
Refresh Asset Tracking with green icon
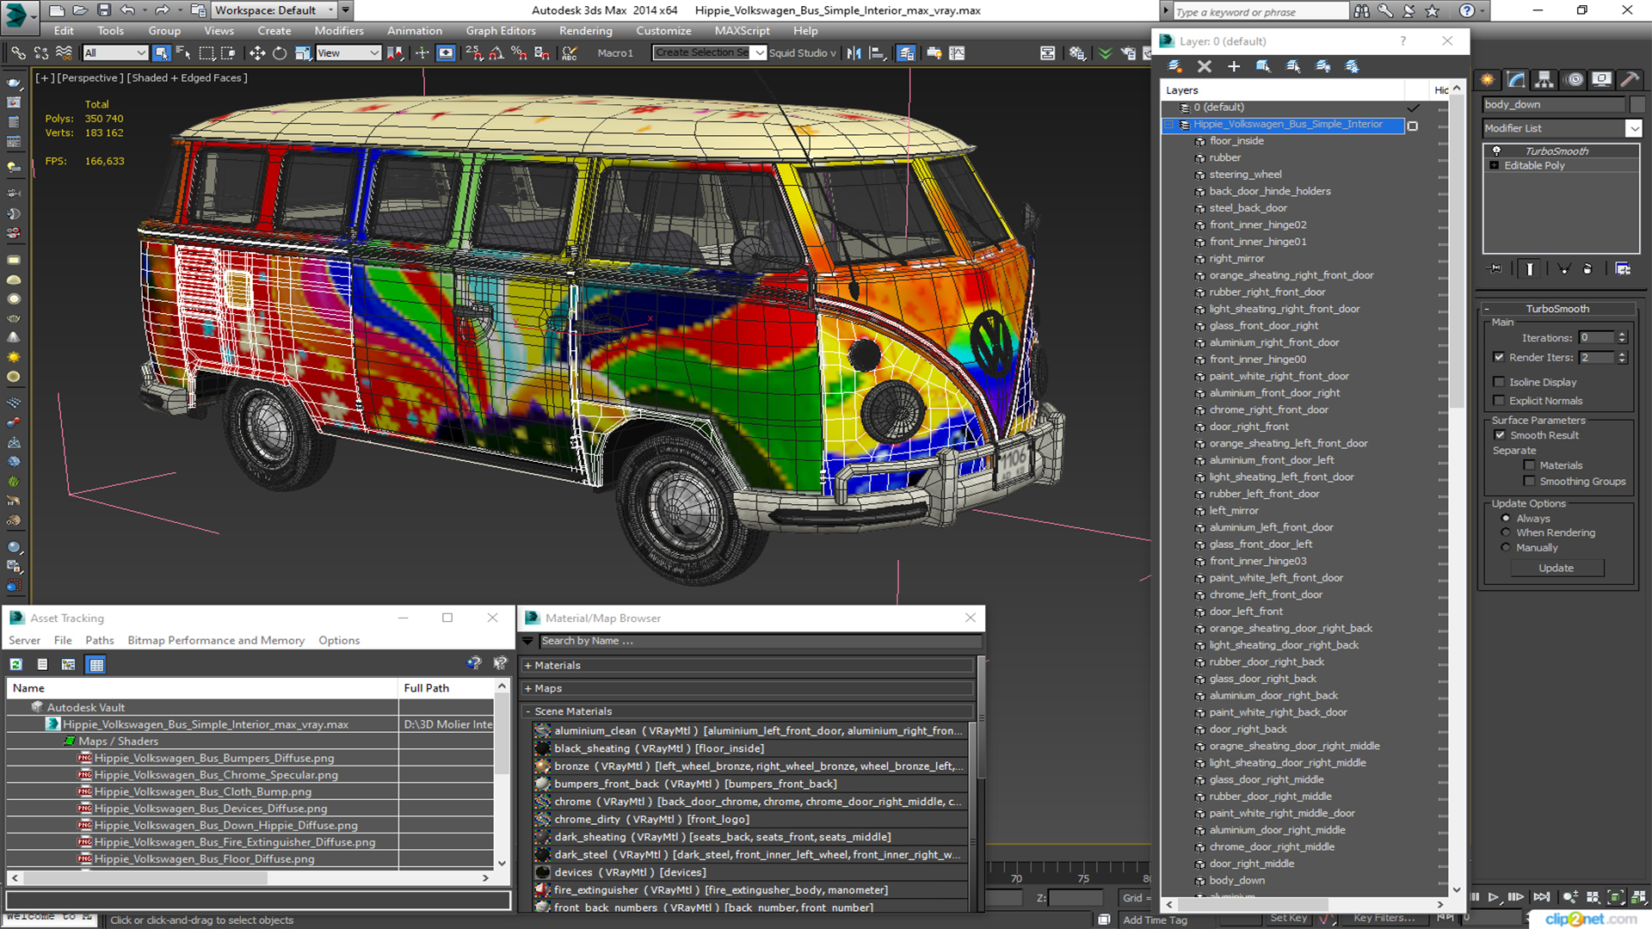(x=15, y=664)
